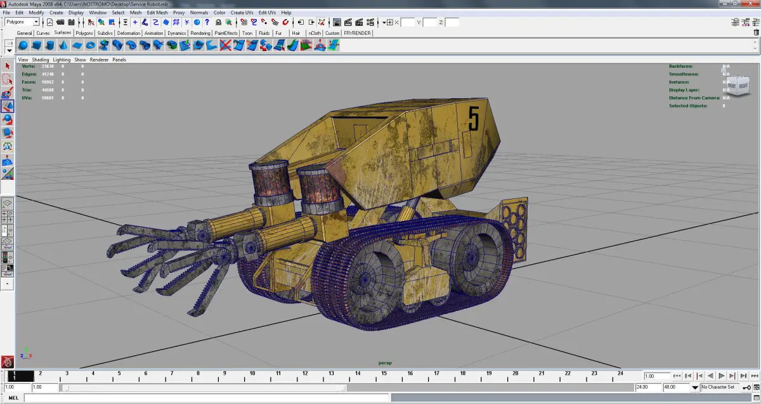This screenshot has width=761, height=404.
Task: Open the viewport Shading menu
Action: [x=41, y=60]
